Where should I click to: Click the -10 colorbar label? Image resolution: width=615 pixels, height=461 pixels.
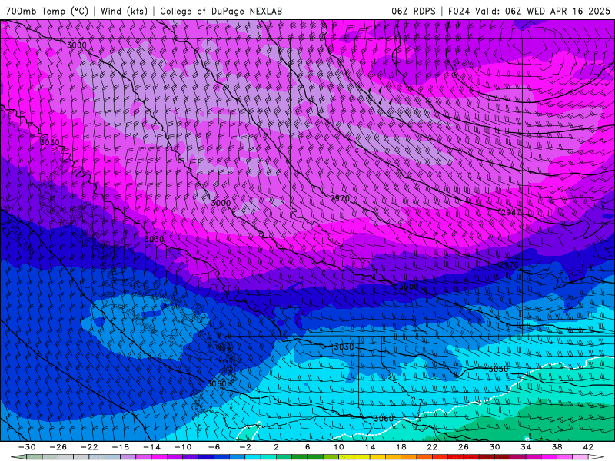click(183, 447)
